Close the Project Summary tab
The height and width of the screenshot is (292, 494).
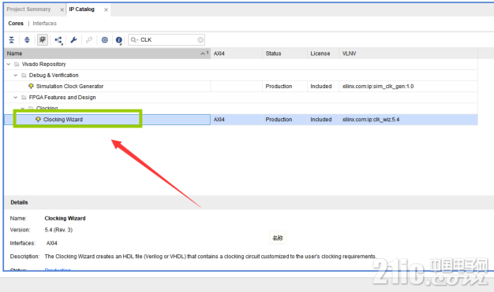62,9
